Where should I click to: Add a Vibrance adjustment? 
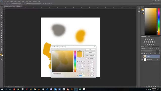(x=153, y=40)
